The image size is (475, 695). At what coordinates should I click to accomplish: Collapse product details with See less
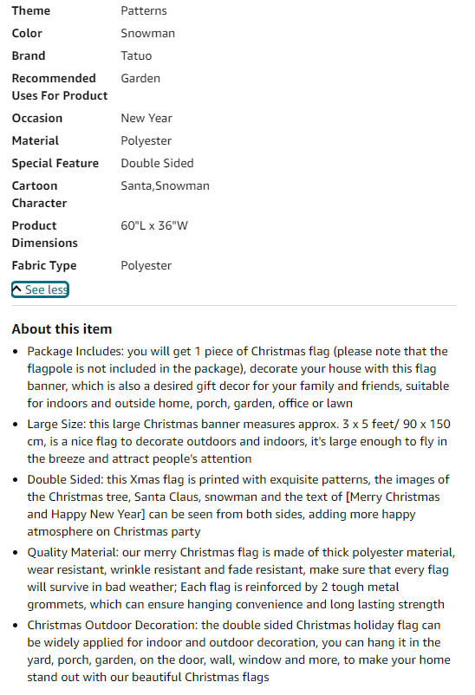pyautogui.click(x=40, y=289)
